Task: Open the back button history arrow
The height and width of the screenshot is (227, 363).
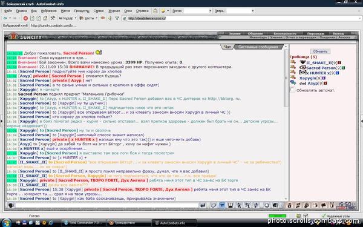Action: [10, 18]
